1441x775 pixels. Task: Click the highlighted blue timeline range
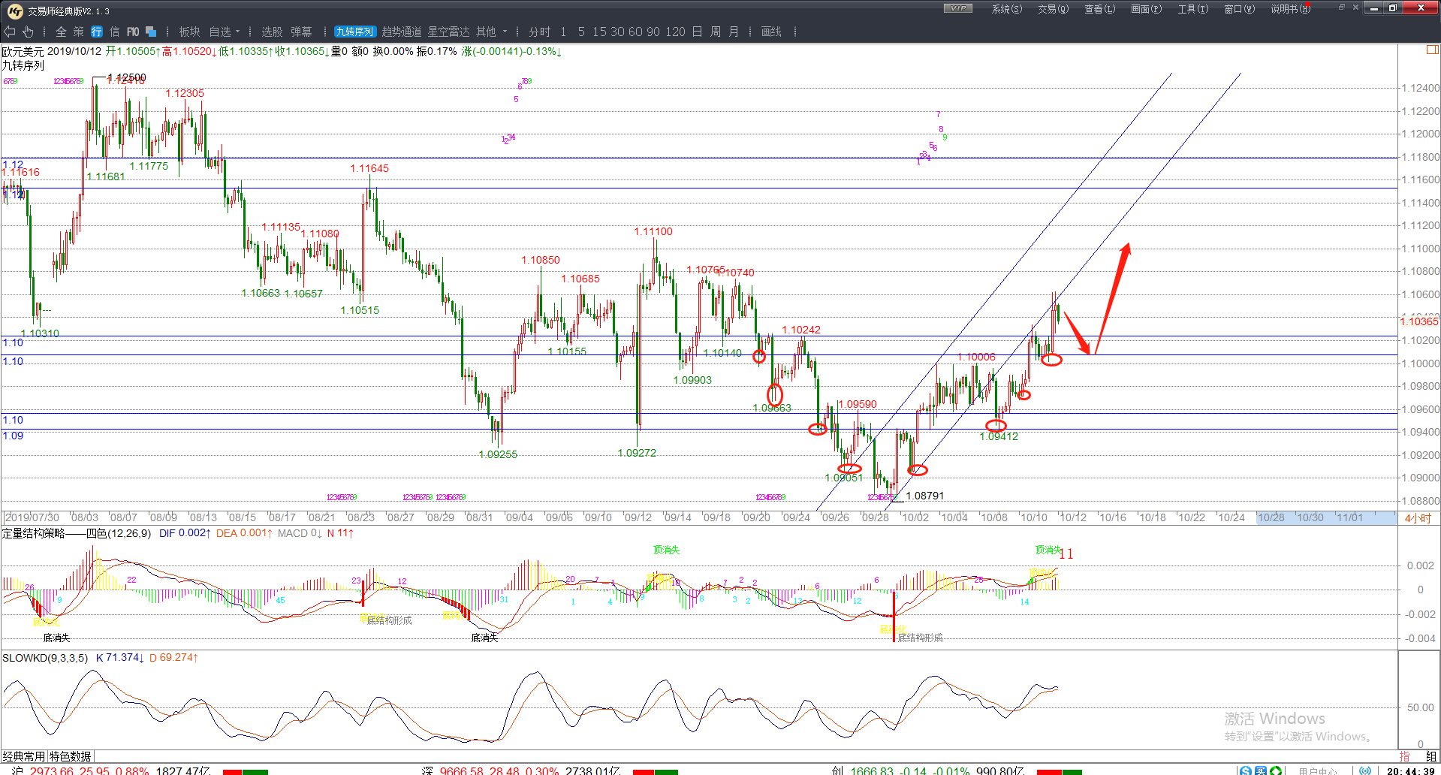click(1325, 517)
